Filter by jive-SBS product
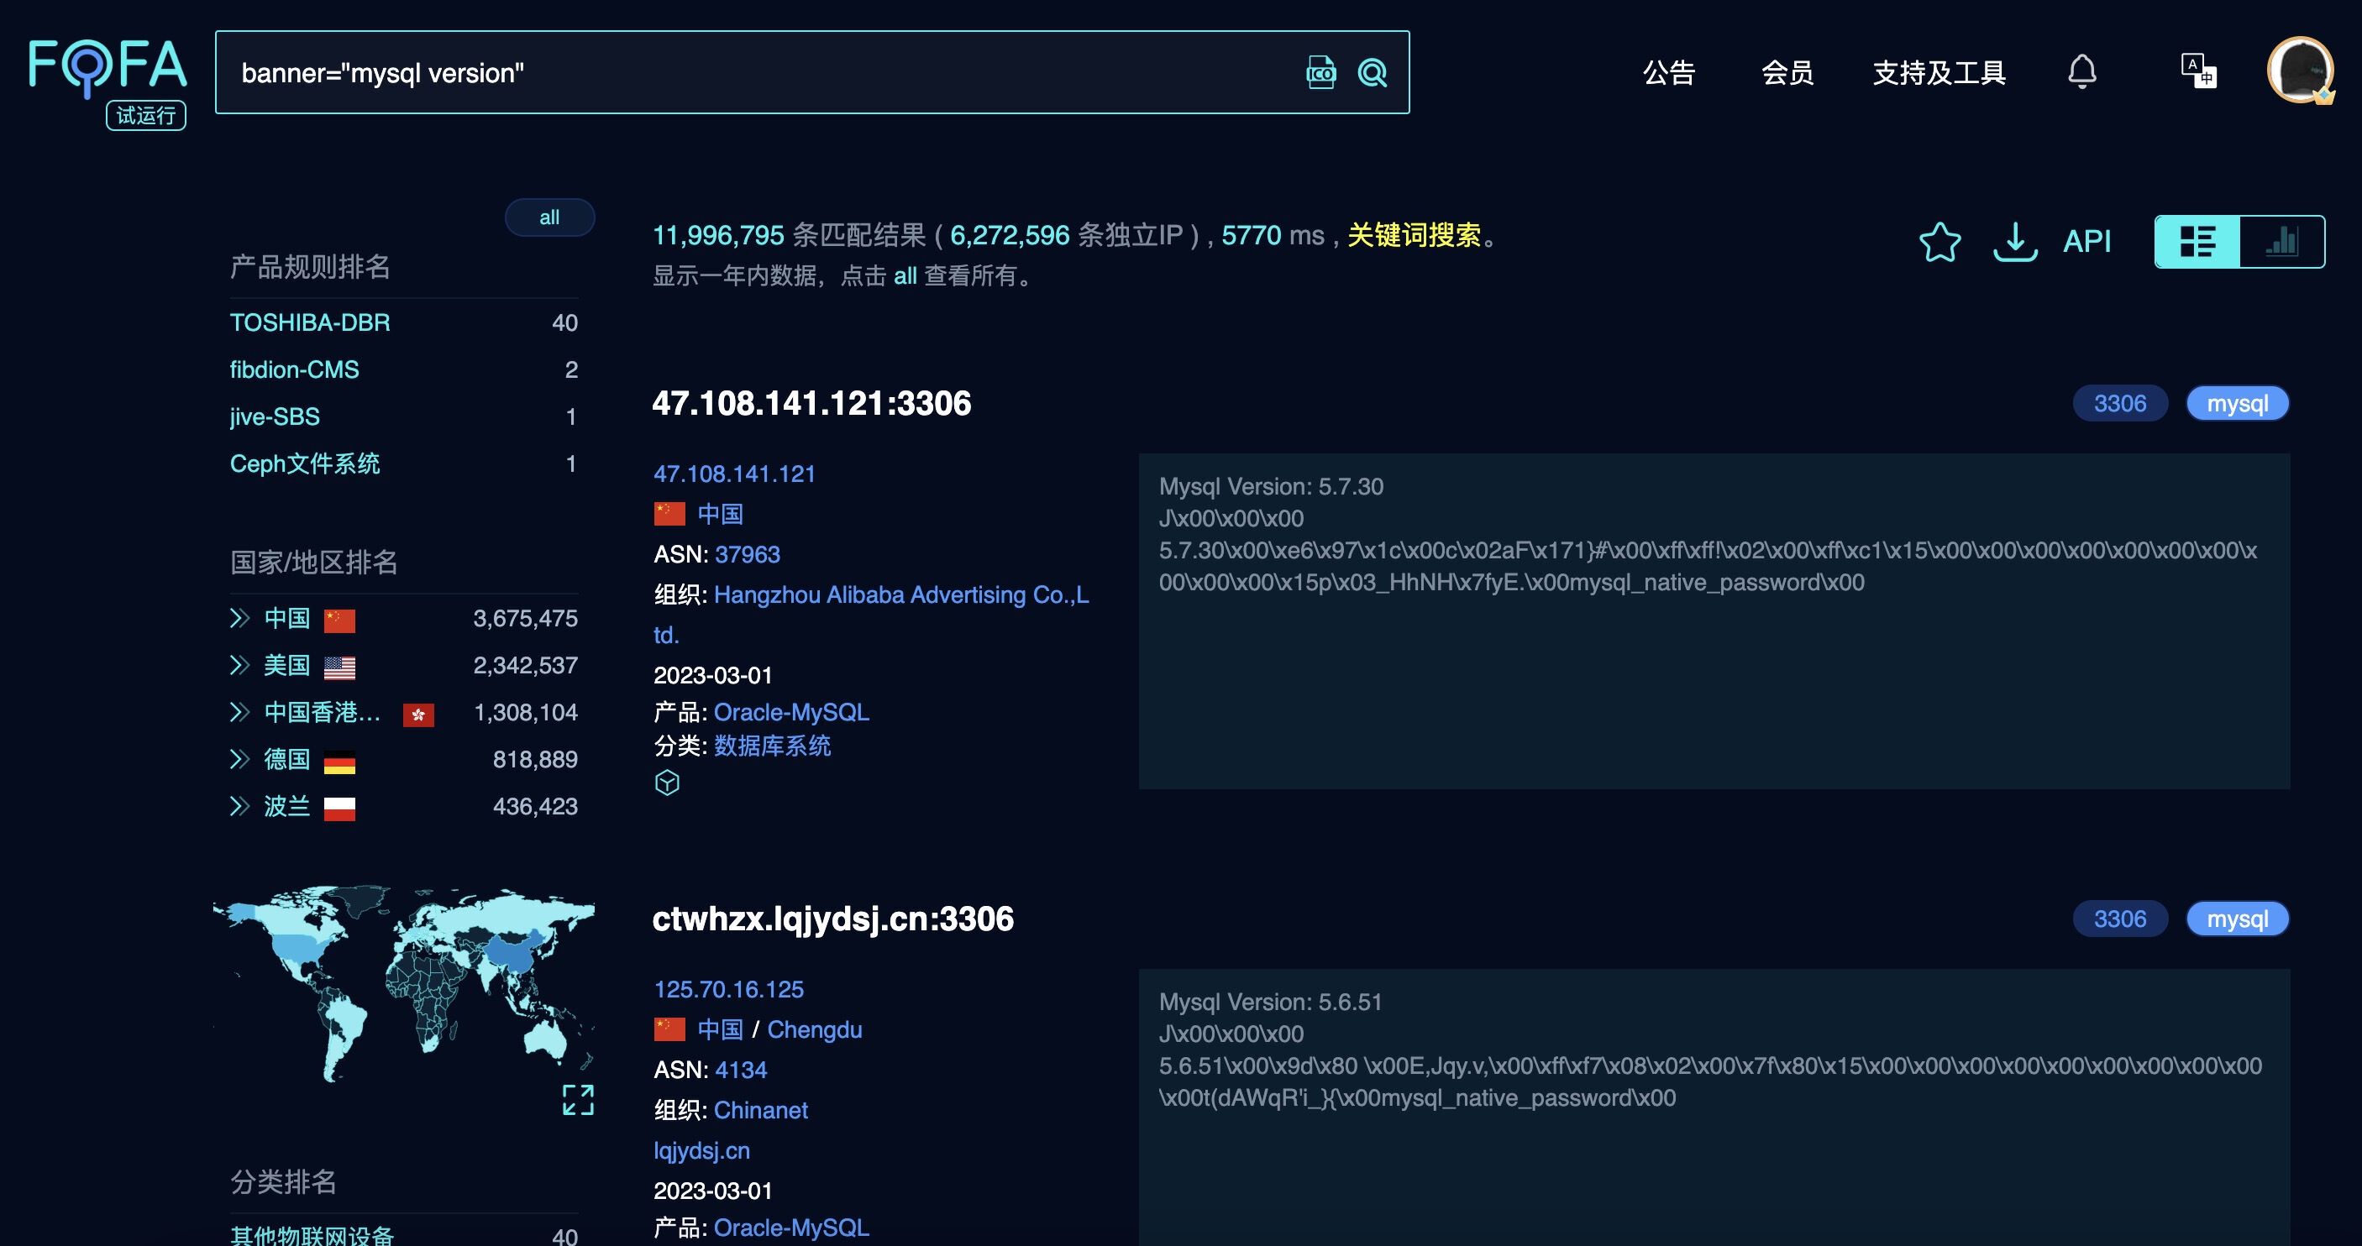The image size is (2362, 1246). pos(274,416)
